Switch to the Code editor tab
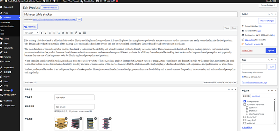 coord(234,28)
